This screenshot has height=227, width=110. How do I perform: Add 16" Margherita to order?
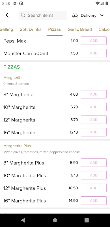[94, 132]
